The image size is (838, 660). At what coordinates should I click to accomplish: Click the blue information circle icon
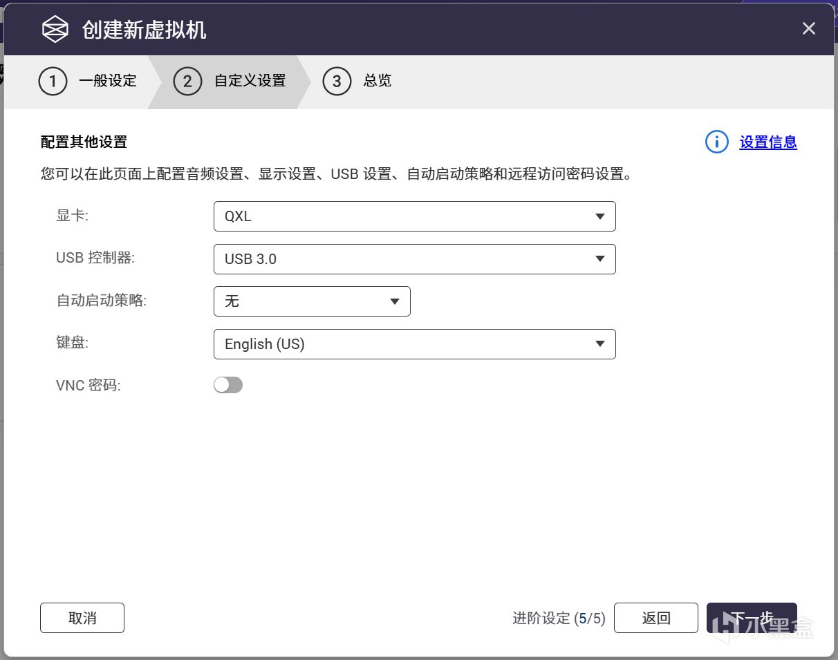pos(716,142)
